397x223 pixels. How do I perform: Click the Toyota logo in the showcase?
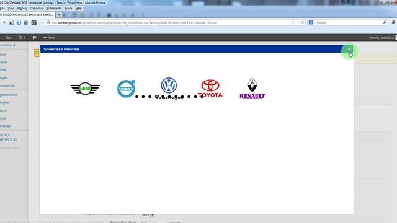point(210,89)
